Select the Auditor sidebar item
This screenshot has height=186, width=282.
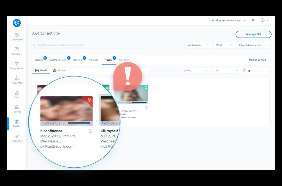[17, 123]
